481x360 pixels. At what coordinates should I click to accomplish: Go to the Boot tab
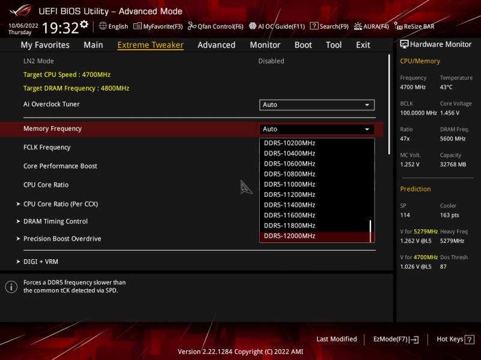(x=303, y=45)
